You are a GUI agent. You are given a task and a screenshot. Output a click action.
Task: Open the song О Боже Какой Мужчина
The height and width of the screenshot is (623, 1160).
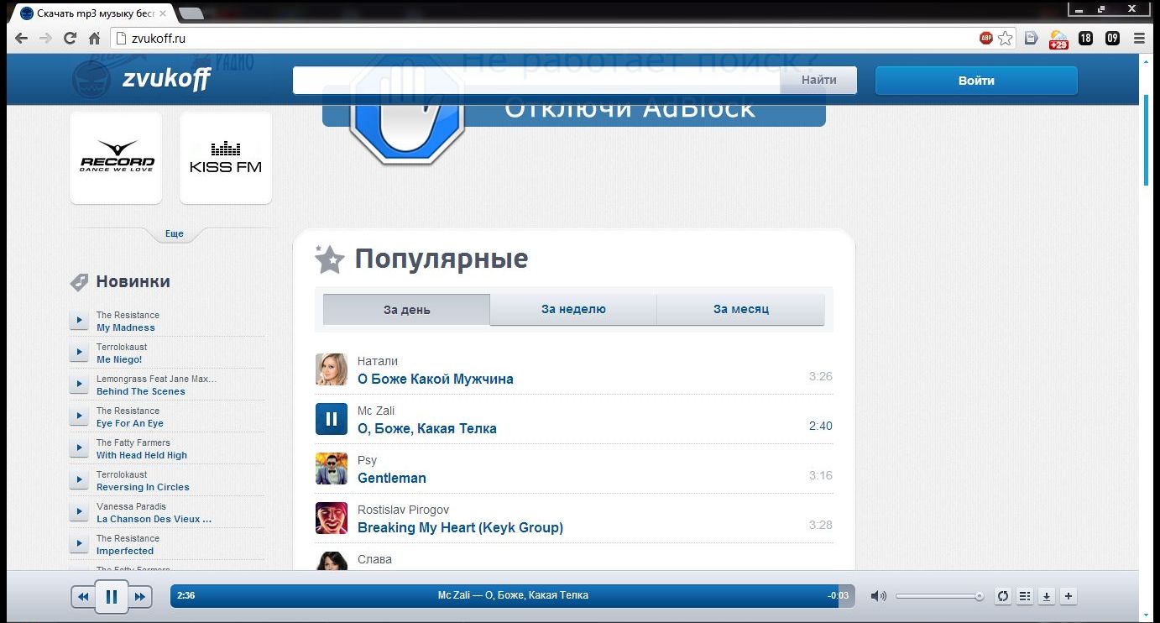[436, 379]
